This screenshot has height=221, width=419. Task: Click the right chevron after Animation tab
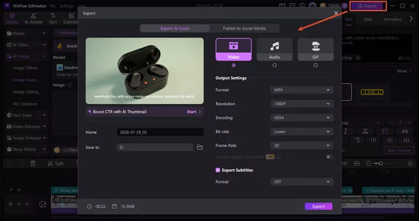coord(411,19)
